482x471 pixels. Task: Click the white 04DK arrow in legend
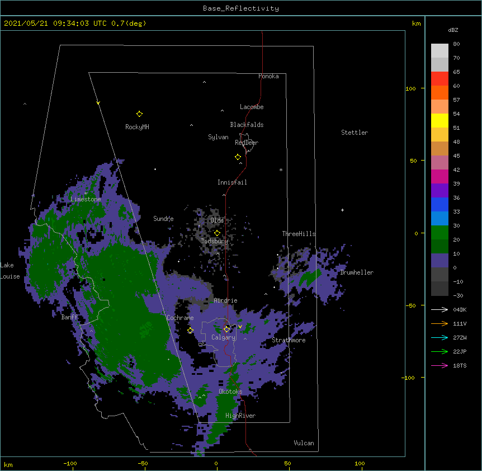point(440,309)
